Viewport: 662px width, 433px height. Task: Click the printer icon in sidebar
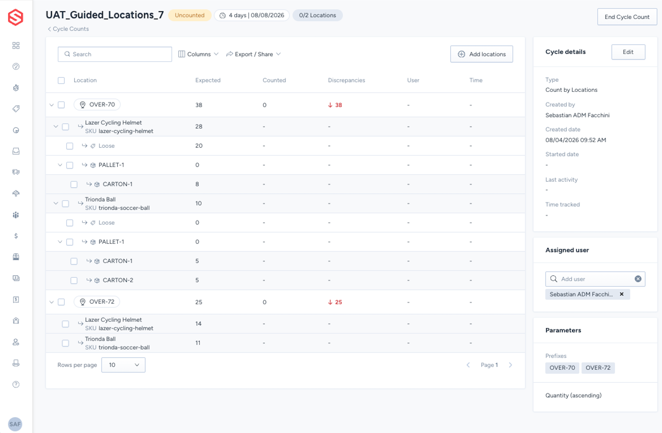pos(16,363)
